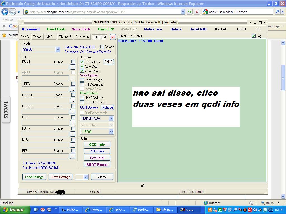Select the QC/BCM tab
286x214 pixels.
100,37
